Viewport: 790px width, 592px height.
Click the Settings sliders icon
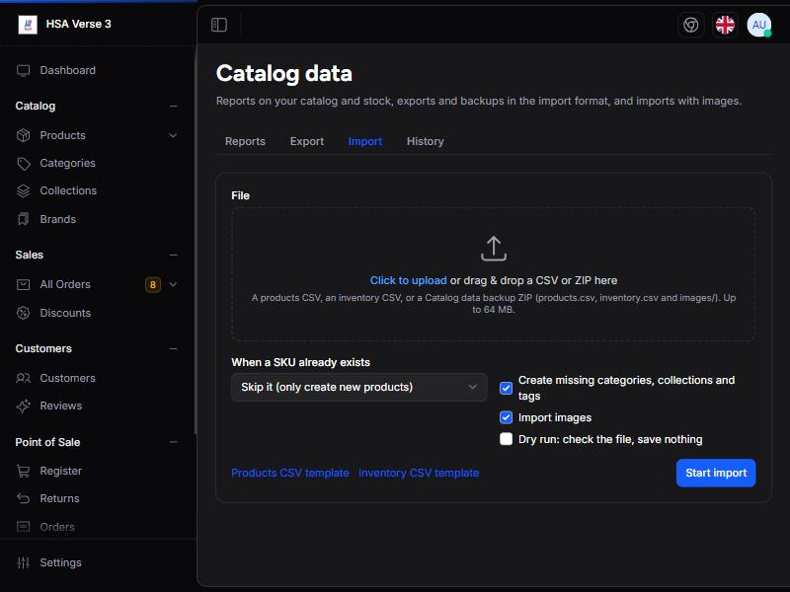point(23,562)
